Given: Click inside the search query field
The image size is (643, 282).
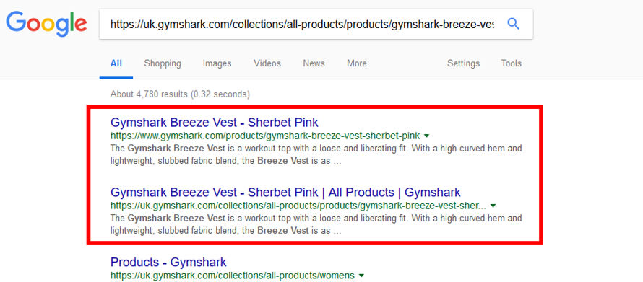Looking at the screenshot, I should pos(302,24).
